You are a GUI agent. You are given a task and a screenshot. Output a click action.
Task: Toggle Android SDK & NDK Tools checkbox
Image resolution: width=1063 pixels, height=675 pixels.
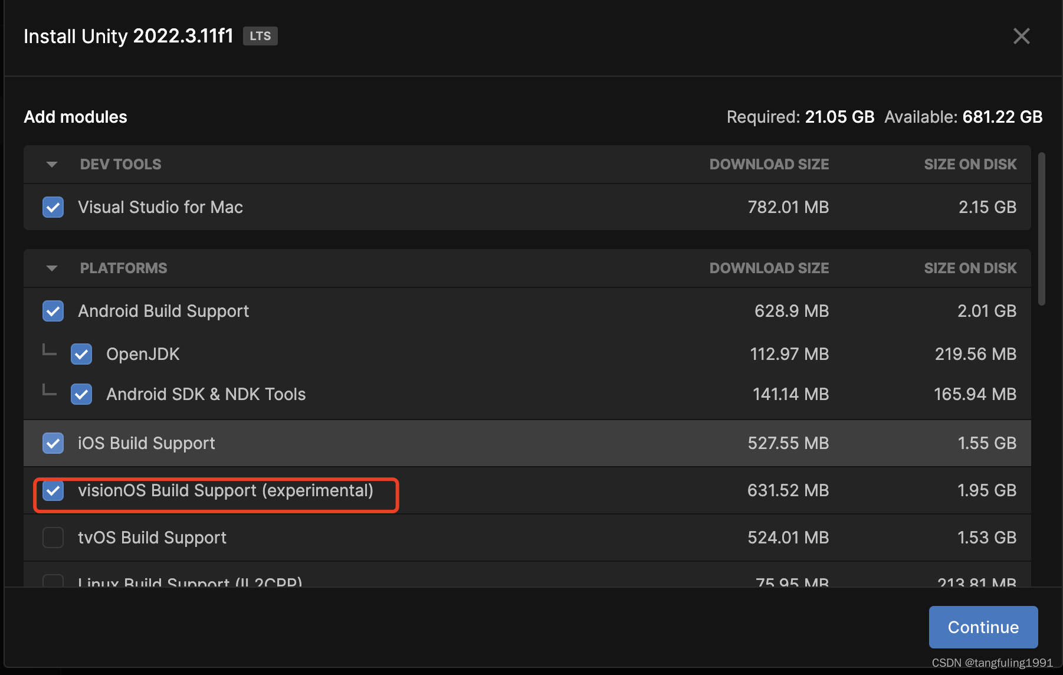[81, 394]
